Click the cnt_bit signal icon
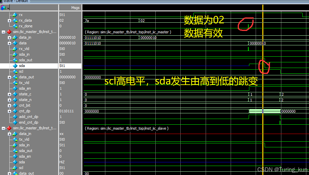309x175 pixels. (15, 106)
